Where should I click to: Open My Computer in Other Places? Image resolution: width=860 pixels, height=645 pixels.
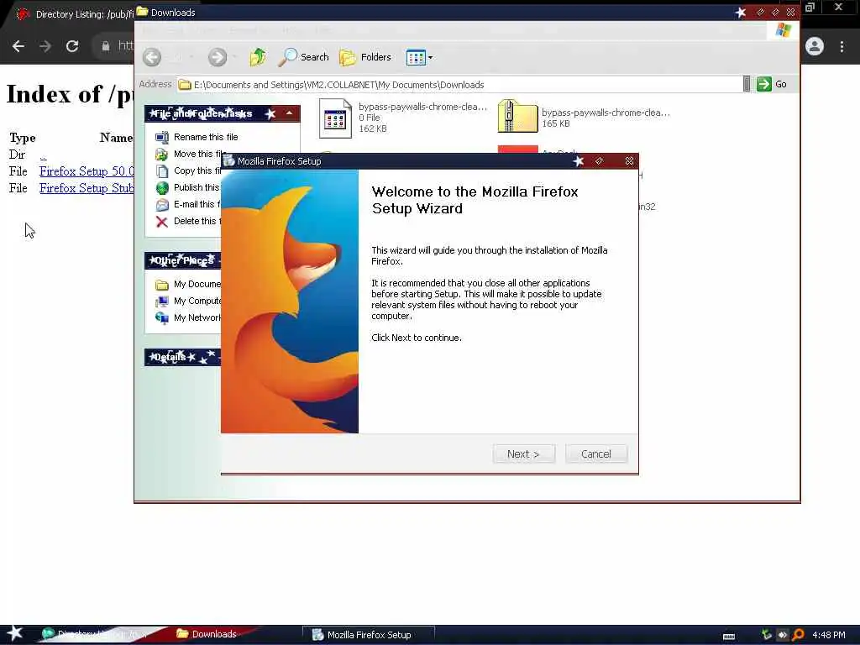188,302
